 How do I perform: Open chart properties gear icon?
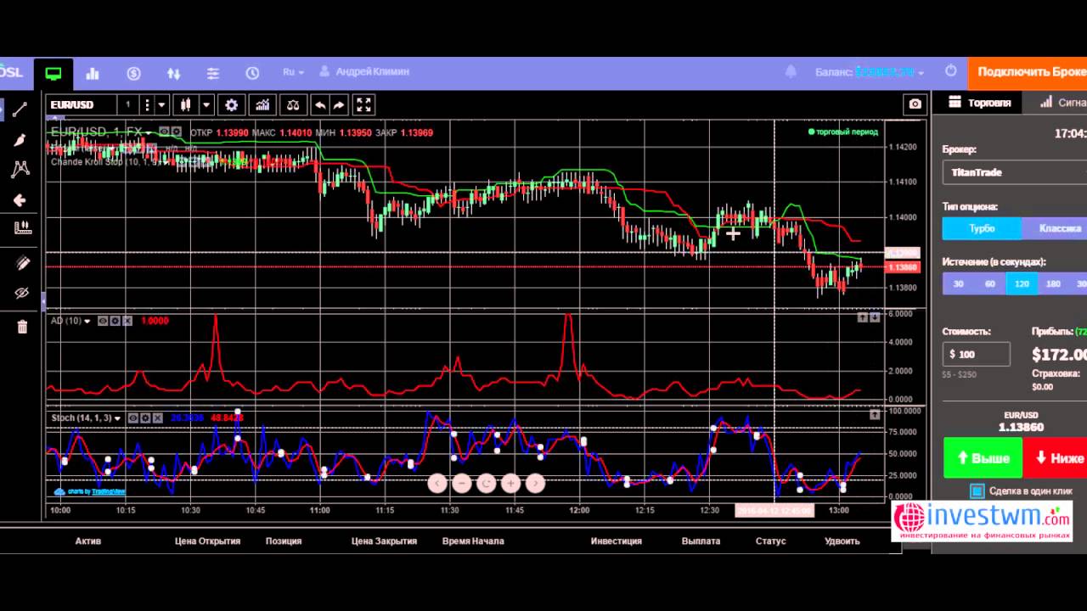point(231,105)
